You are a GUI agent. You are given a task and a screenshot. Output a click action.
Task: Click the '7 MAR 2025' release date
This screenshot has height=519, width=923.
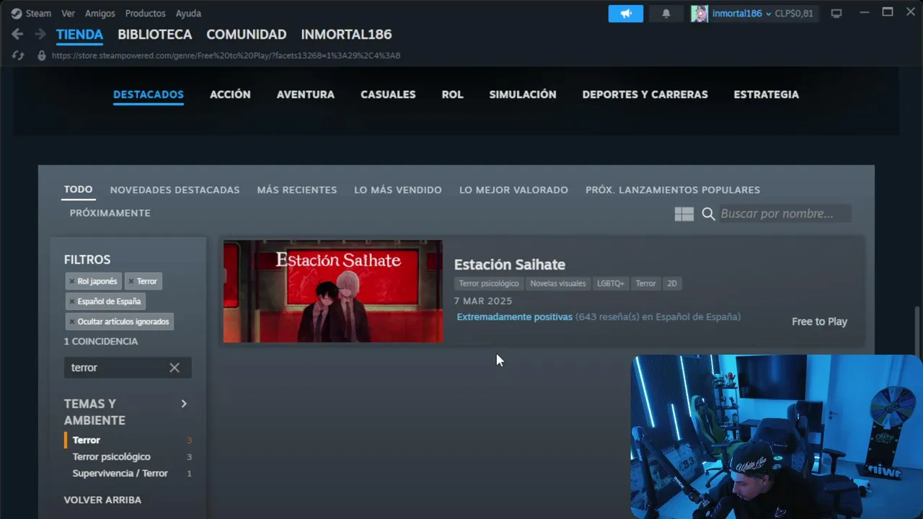coord(483,301)
